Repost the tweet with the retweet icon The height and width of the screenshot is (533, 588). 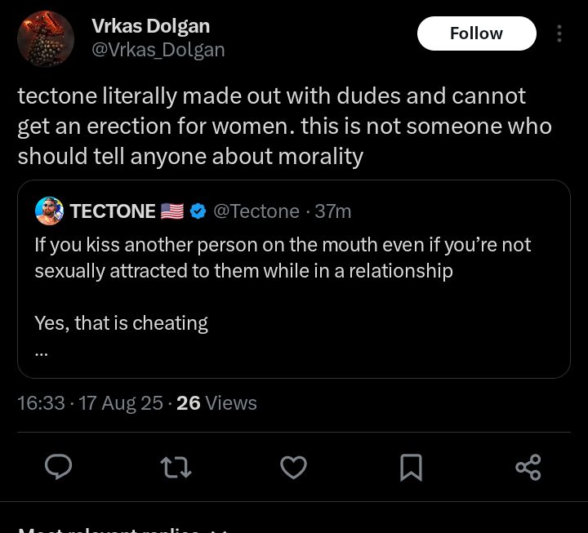[176, 467]
